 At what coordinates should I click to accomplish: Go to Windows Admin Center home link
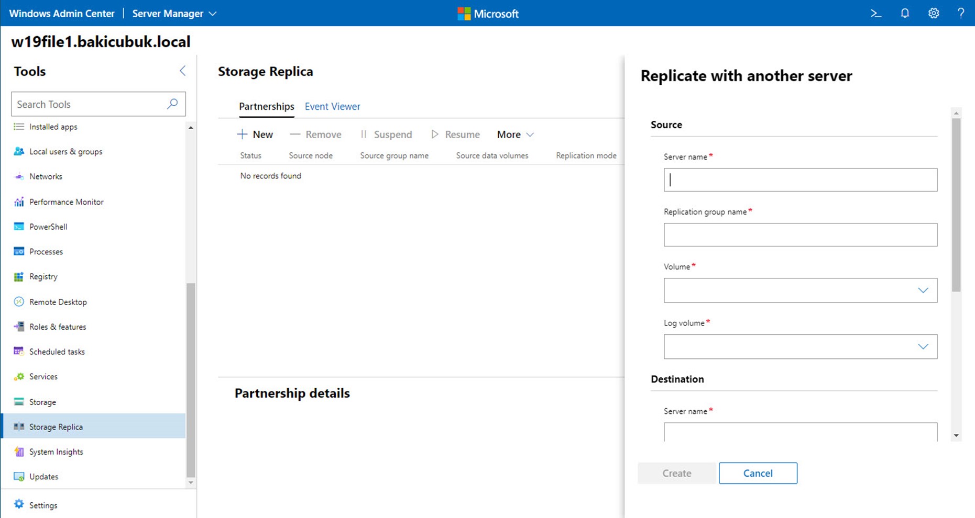pyautogui.click(x=62, y=14)
